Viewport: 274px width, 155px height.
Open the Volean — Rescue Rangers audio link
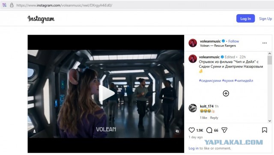tap(218, 46)
